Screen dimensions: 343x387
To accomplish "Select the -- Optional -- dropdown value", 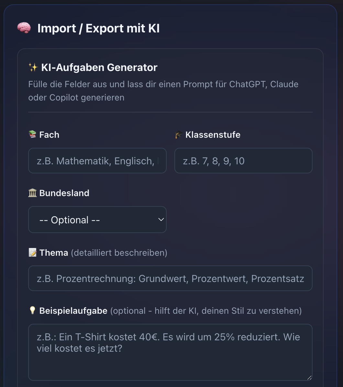I will pos(69,219).
